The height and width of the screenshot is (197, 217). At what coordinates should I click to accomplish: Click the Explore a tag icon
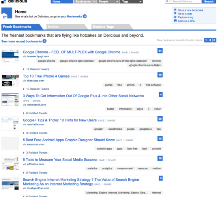point(175,17)
